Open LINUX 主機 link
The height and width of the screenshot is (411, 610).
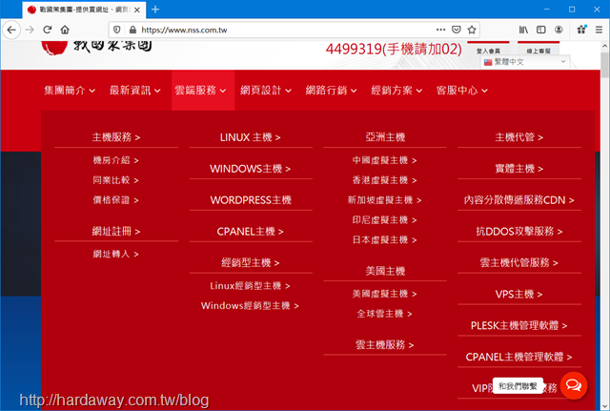tap(250, 137)
